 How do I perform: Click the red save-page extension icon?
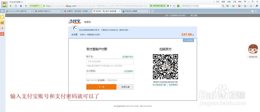tap(239, 6)
